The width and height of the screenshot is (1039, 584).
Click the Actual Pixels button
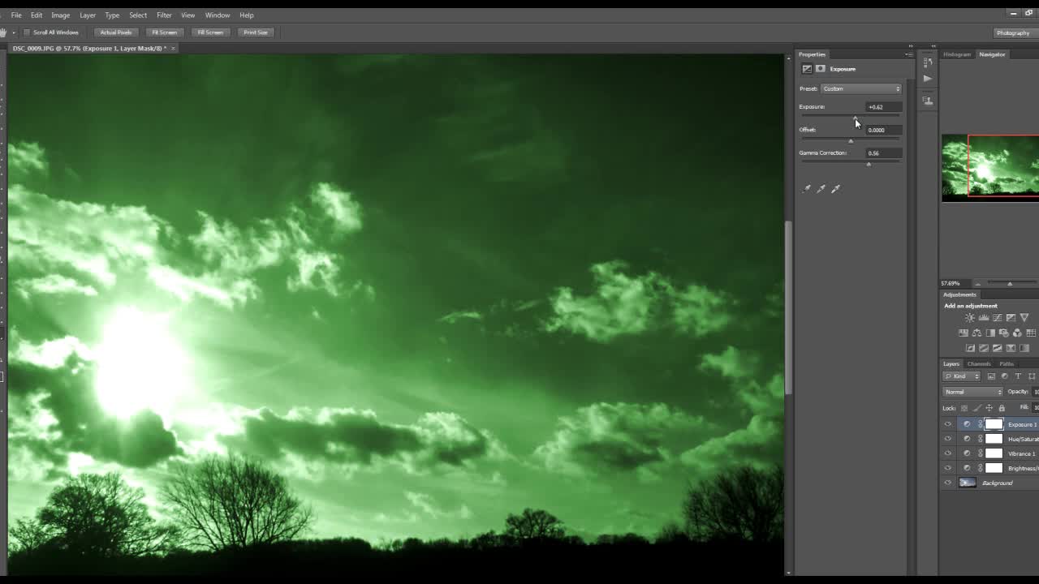[x=115, y=32]
